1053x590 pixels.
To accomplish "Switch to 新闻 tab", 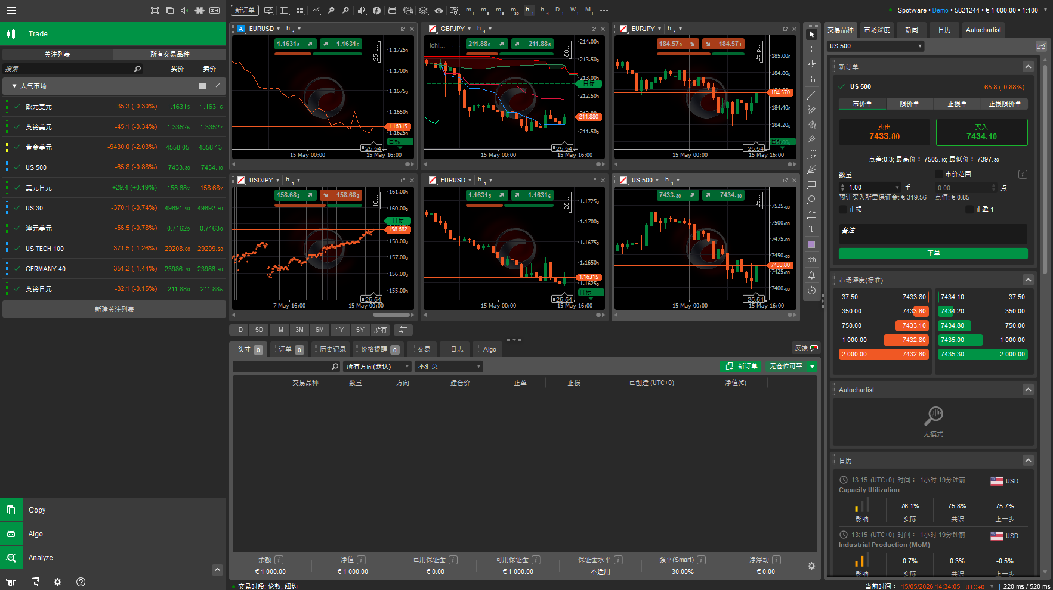I will tap(912, 30).
